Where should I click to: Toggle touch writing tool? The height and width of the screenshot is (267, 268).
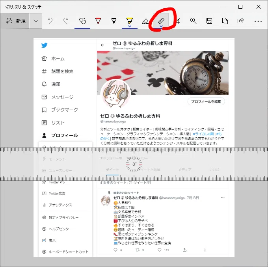coord(82,21)
